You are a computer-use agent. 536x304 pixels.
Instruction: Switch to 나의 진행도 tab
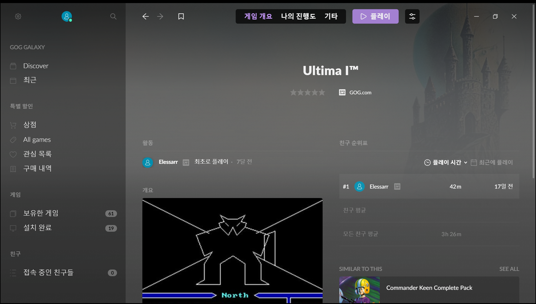[x=298, y=16]
